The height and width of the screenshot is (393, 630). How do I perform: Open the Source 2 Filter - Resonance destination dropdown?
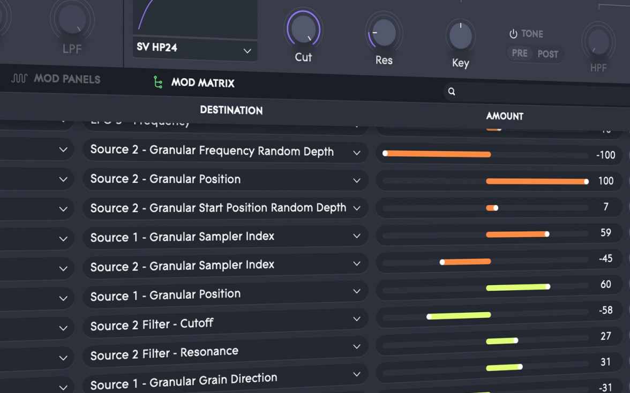[225, 352]
